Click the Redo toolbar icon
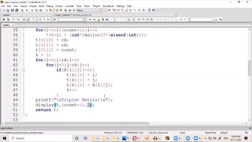 pos(26,10)
